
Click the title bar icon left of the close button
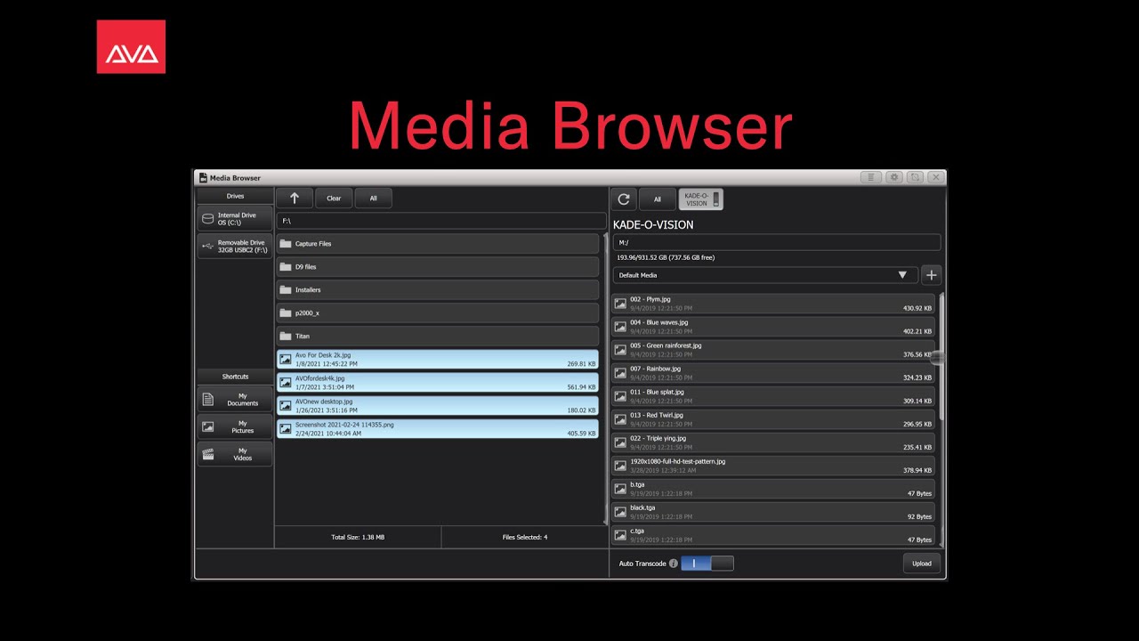click(915, 177)
